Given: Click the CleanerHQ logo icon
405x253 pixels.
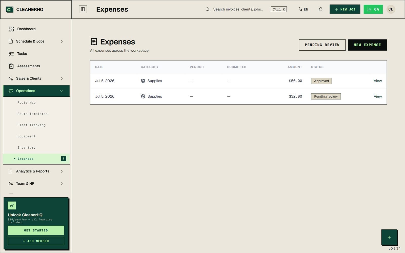Looking at the screenshot, I should tap(9, 9).
